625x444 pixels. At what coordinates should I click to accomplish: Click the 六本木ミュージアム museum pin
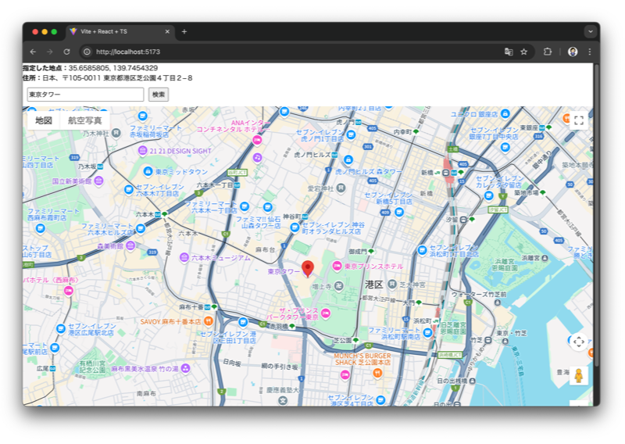click(x=184, y=257)
